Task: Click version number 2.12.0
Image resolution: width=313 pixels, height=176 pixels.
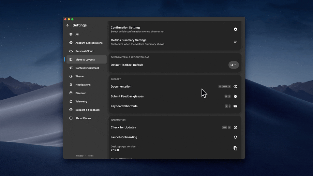Action: coord(115,150)
